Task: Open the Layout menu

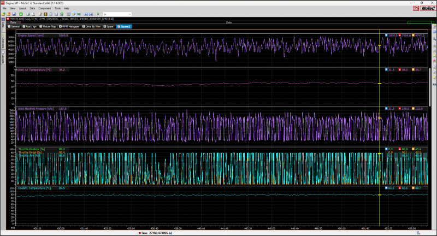Action: point(22,8)
